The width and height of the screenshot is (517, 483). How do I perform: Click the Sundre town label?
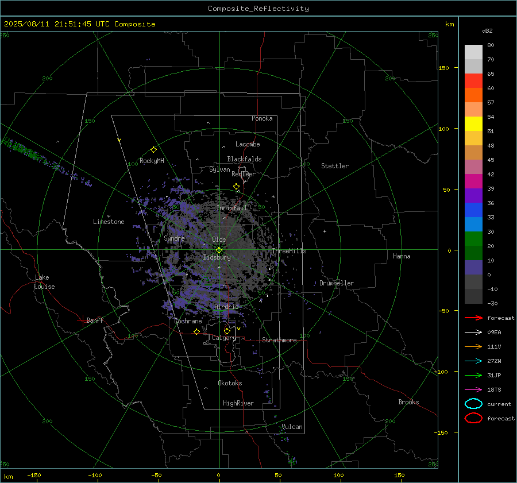pyautogui.click(x=174, y=238)
